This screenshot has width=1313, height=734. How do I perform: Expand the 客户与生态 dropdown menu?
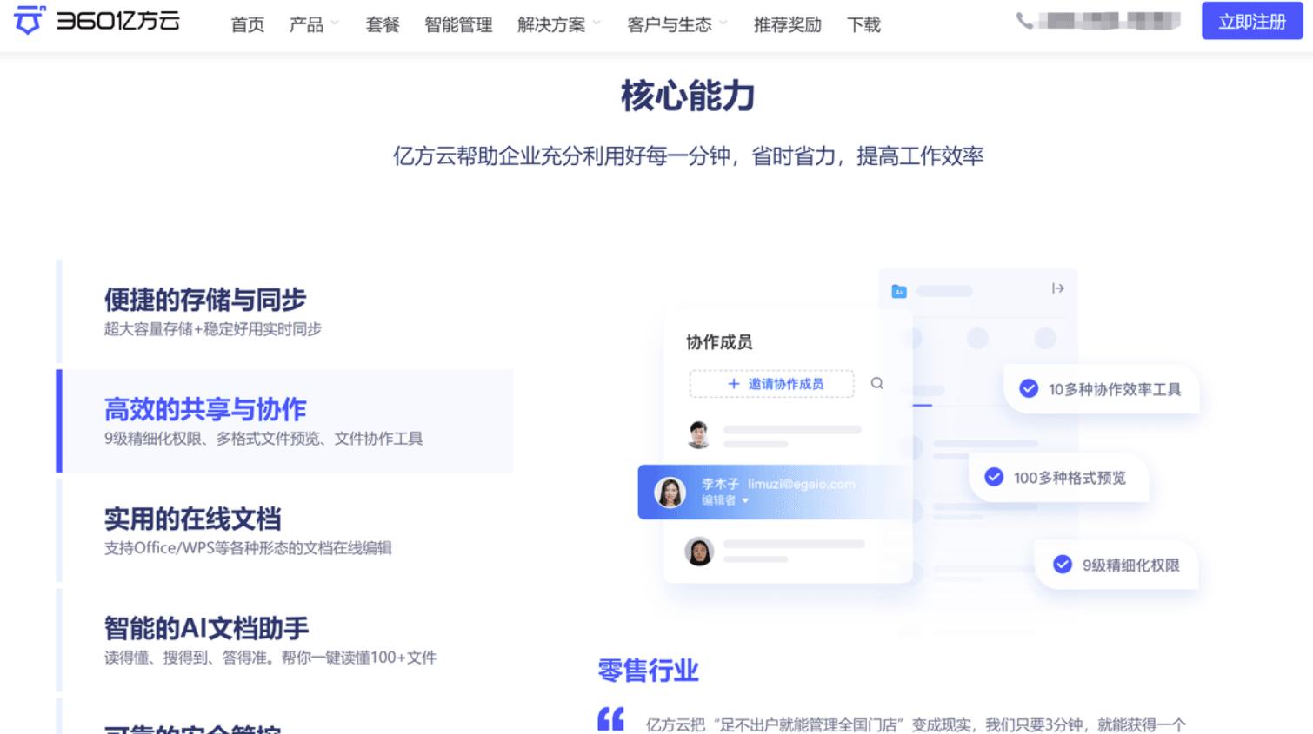coord(677,24)
